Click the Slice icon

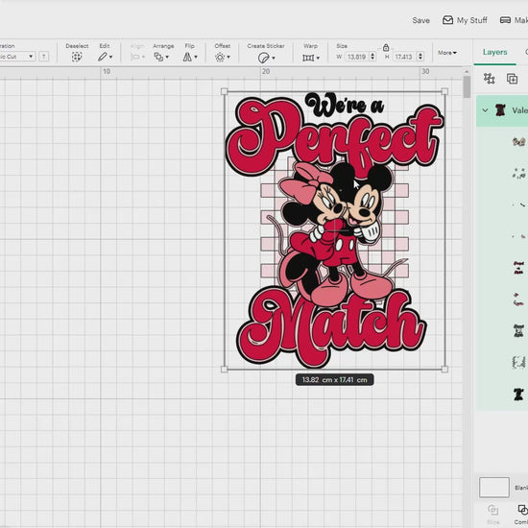(x=492, y=510)
